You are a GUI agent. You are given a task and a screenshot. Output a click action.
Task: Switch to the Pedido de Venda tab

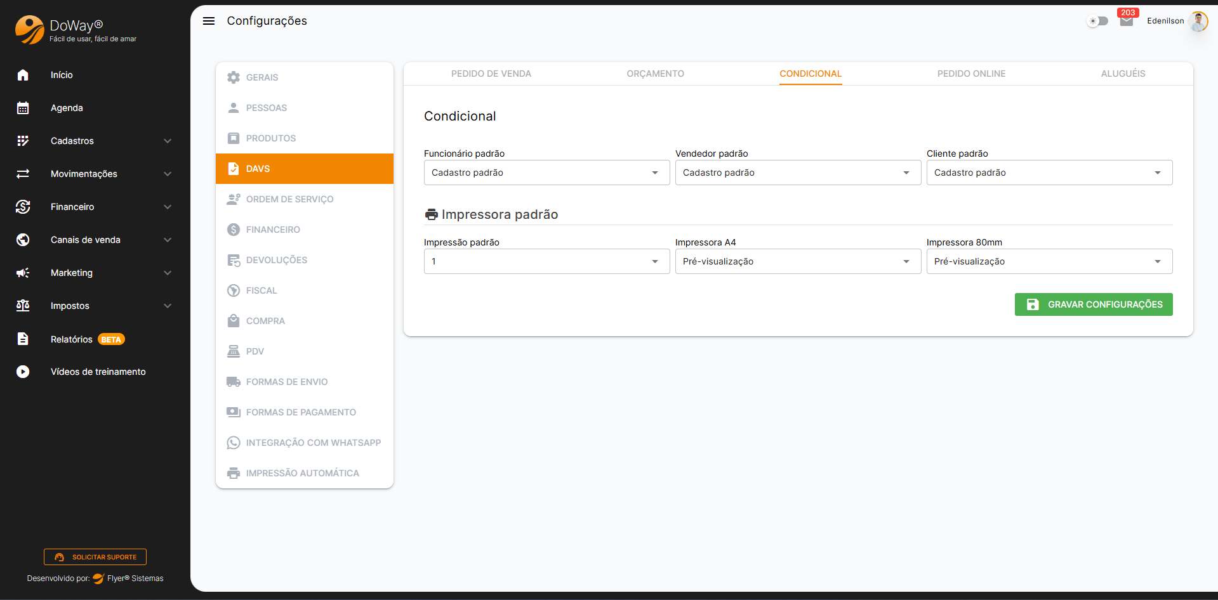click(x=491, y=74)
